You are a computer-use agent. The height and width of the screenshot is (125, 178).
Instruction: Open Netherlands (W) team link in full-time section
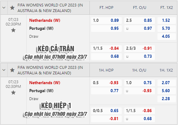(x=45, y=20)
